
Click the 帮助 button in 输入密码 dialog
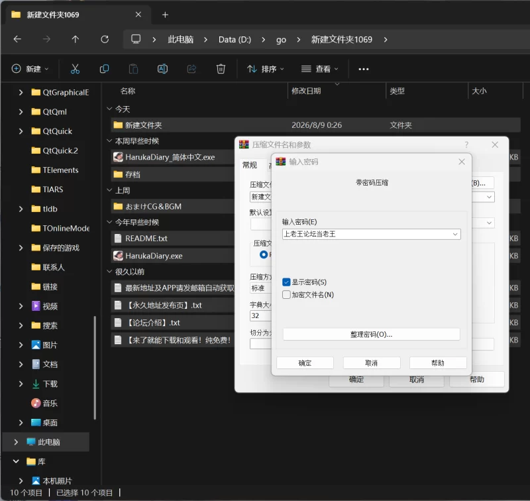click(x=438, y=362)
